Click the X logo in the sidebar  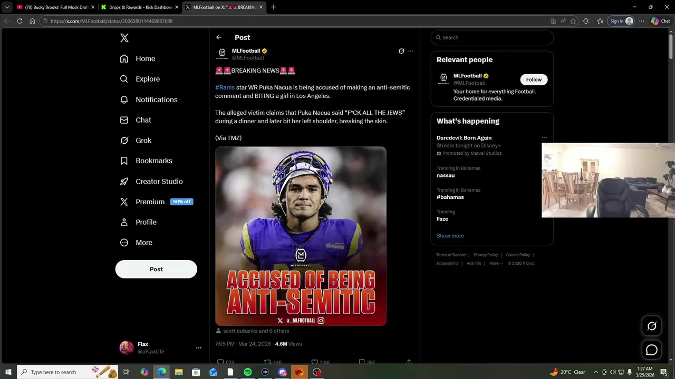(124, 38)
